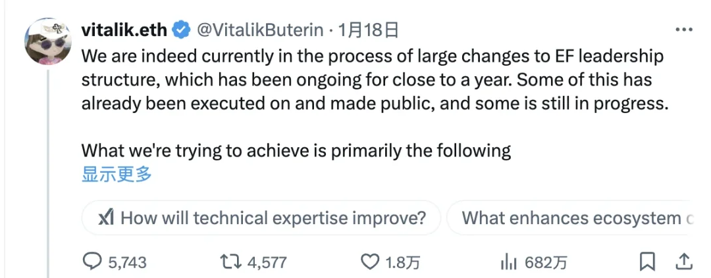
Task: Open the views analytics bar-chart icon
Action: (508, 262)
